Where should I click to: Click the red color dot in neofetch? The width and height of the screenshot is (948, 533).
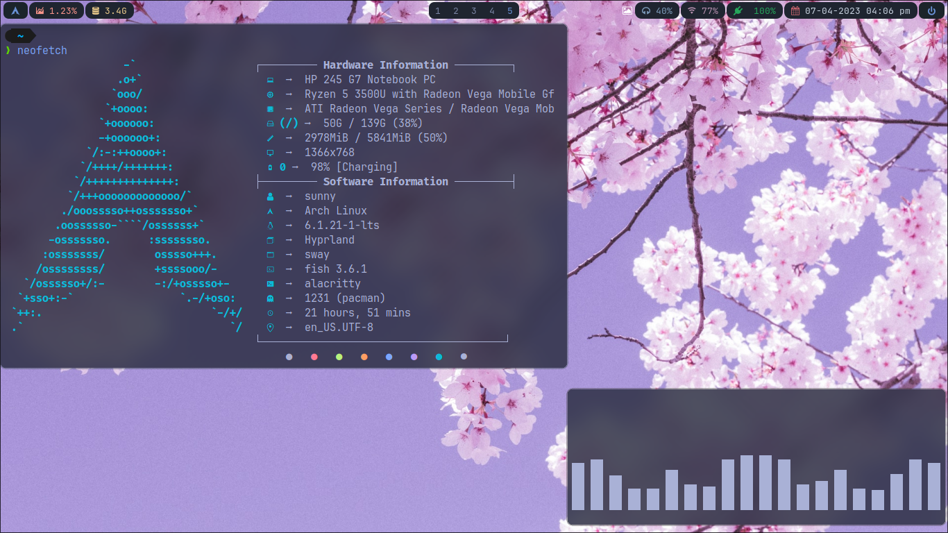tap(314, 357)
